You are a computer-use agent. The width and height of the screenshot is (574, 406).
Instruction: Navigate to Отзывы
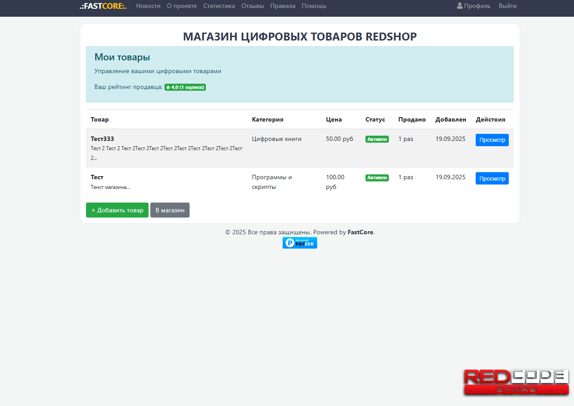[x=253, y=6]
